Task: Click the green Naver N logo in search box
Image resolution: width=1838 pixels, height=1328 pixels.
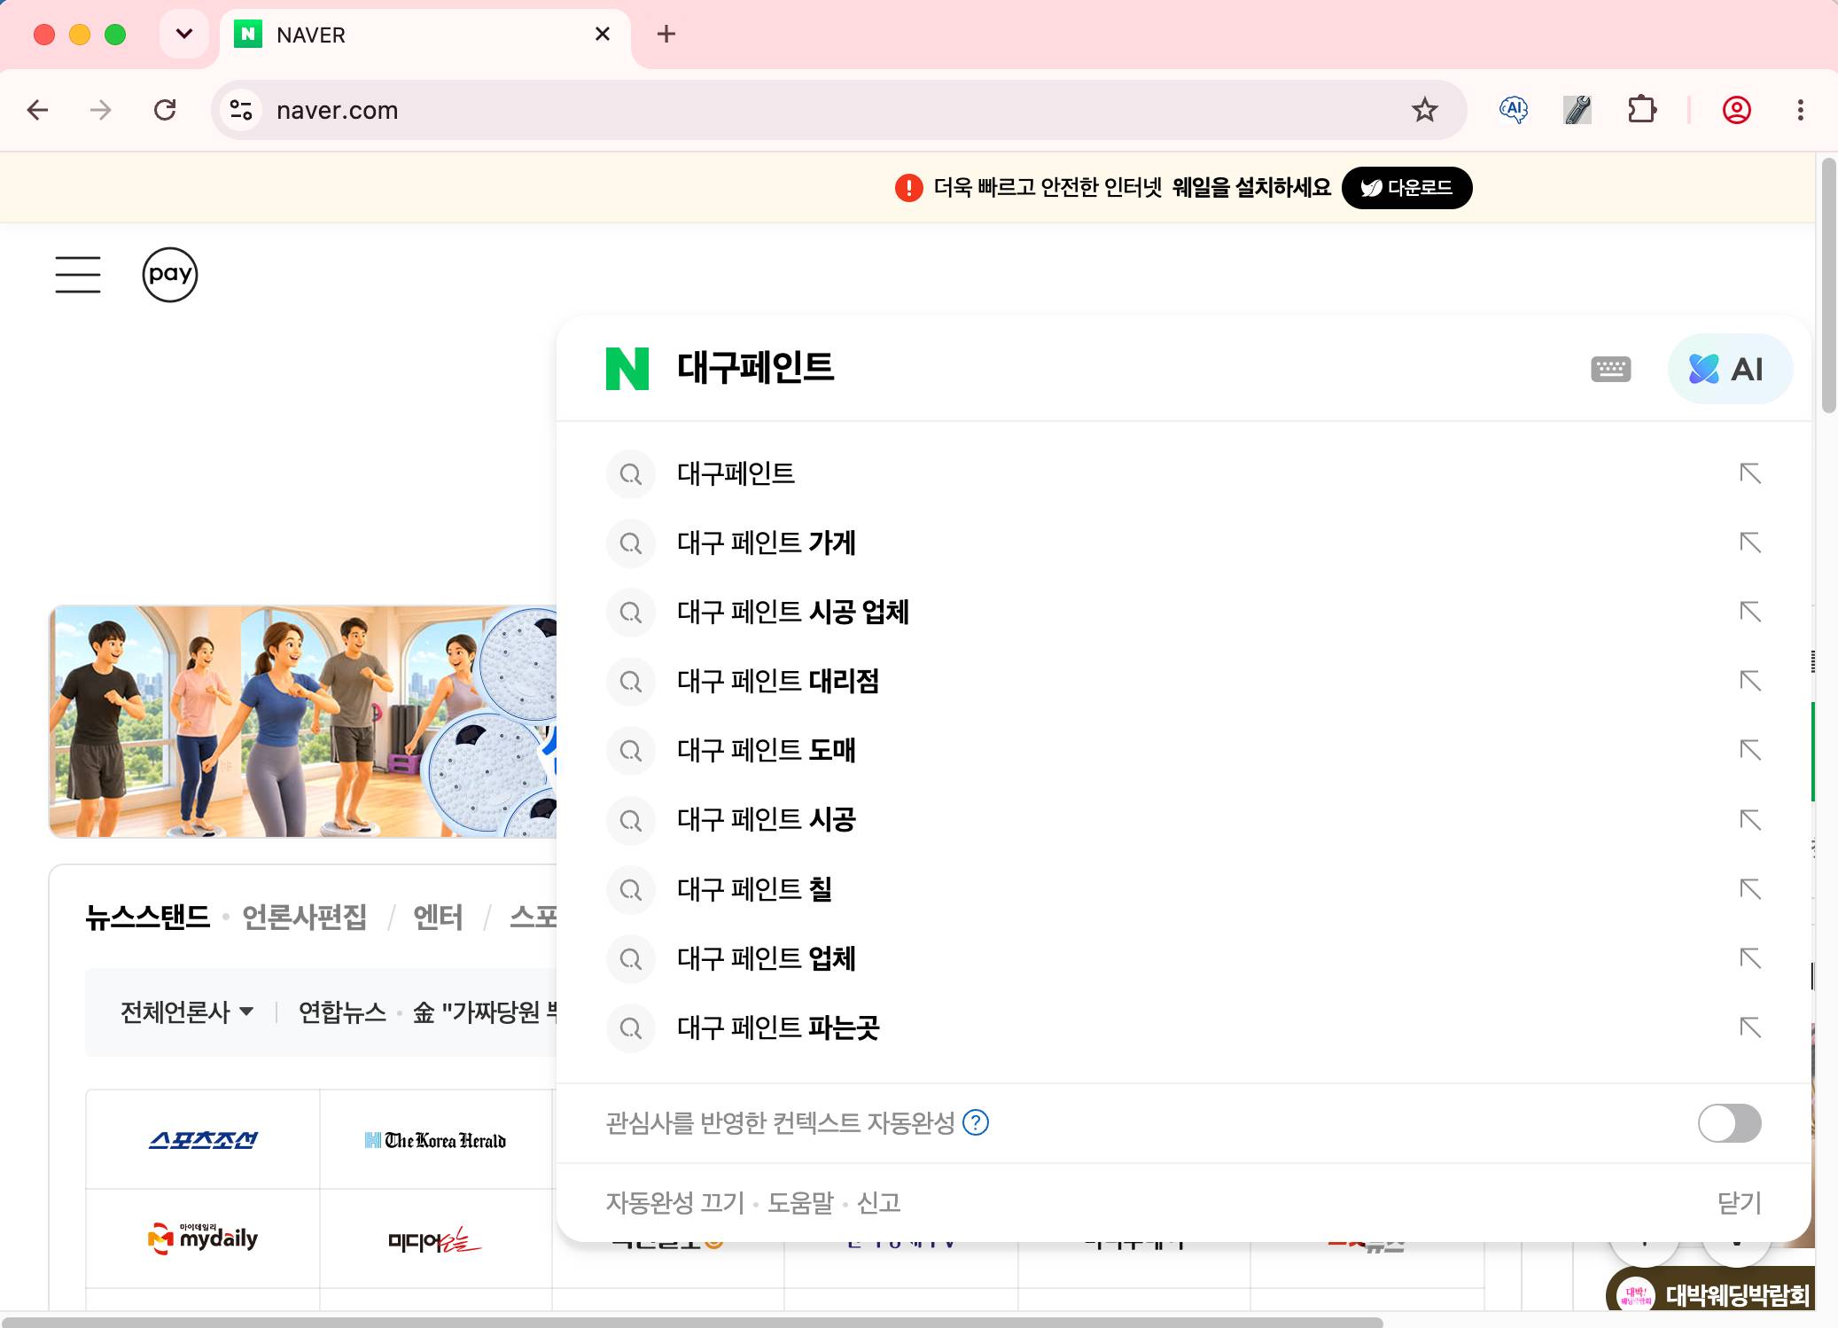Action: pos(627,369)
